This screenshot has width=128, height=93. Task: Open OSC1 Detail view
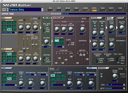pos(39,18)
